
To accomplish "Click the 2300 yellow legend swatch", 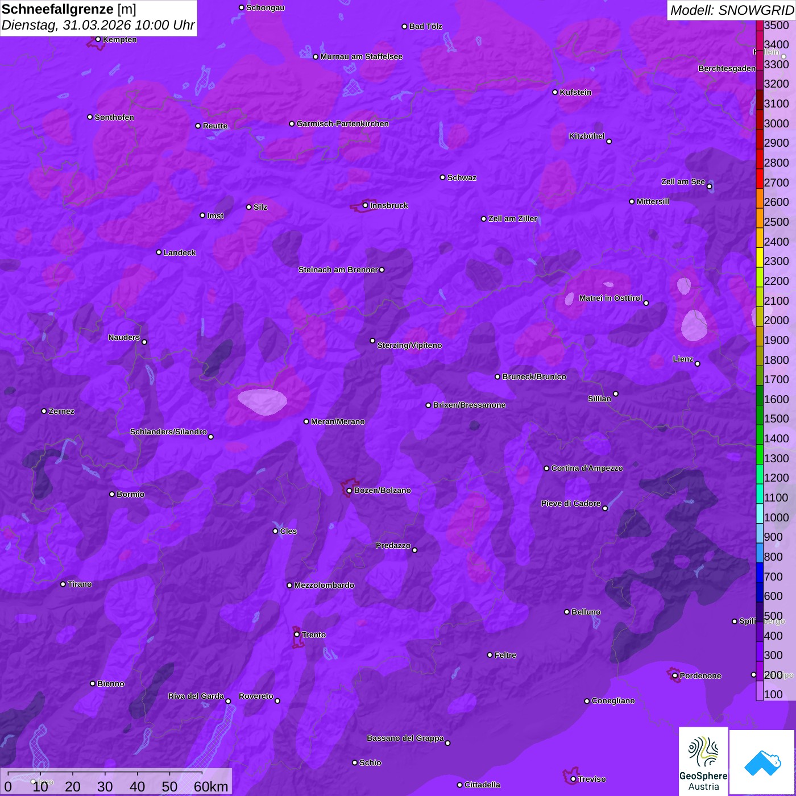I will [760, 258].
